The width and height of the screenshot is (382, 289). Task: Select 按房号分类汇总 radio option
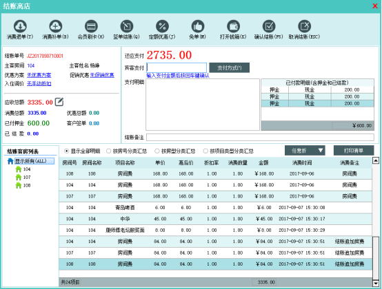109,151
